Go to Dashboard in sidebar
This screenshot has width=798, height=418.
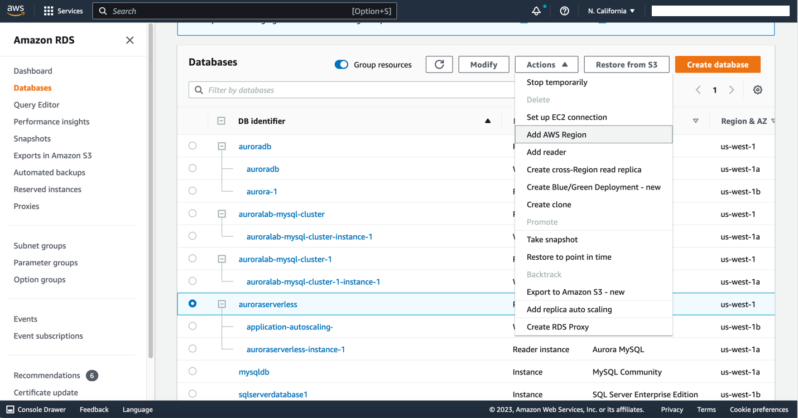[33, 71]
